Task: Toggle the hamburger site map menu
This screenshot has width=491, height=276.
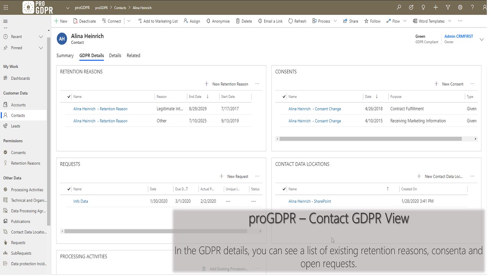Action: click(x=5, y=21)
